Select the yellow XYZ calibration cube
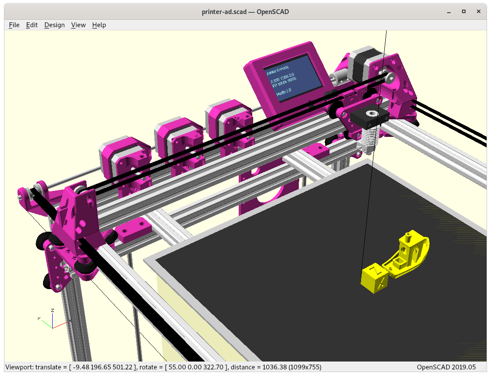This screenshot has width=491, height=376. pyautogui.click(x=374, y=279)
